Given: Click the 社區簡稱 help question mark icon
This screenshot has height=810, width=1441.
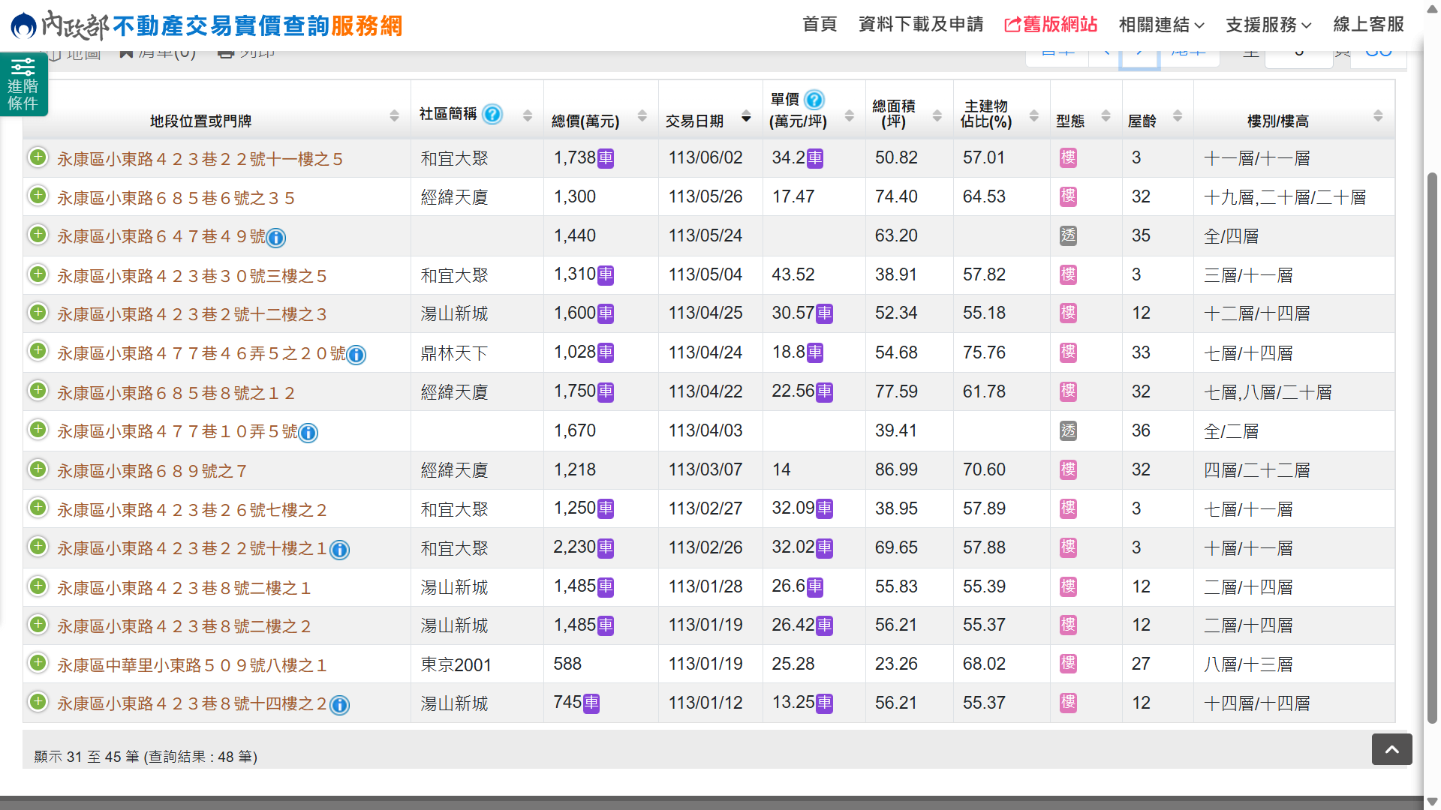Looking at the screenshot, I should [492, 114].
